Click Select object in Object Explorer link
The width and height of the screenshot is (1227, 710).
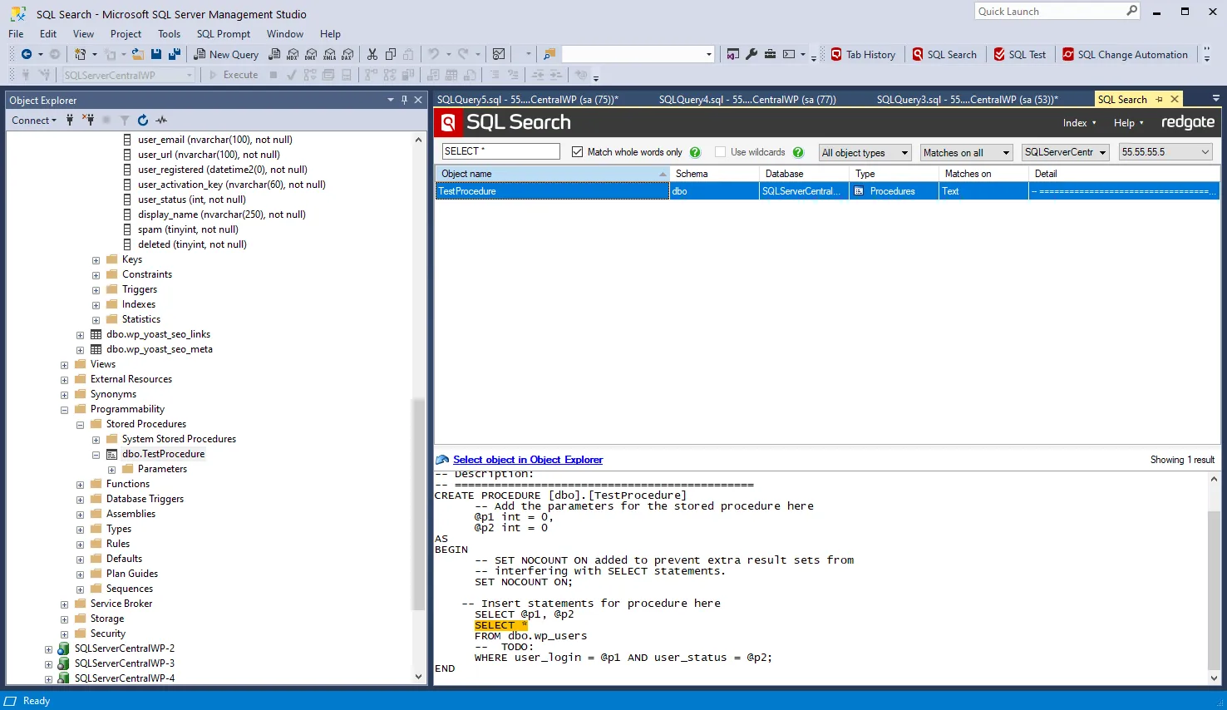point(527,460)
